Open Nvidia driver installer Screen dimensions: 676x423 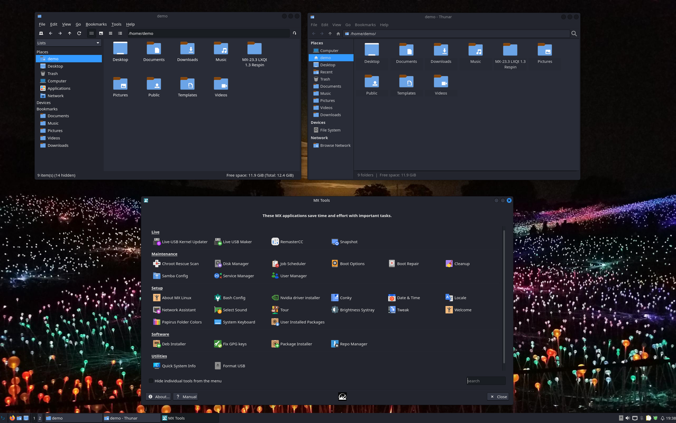pyautogui.click(x=296, y=298)
